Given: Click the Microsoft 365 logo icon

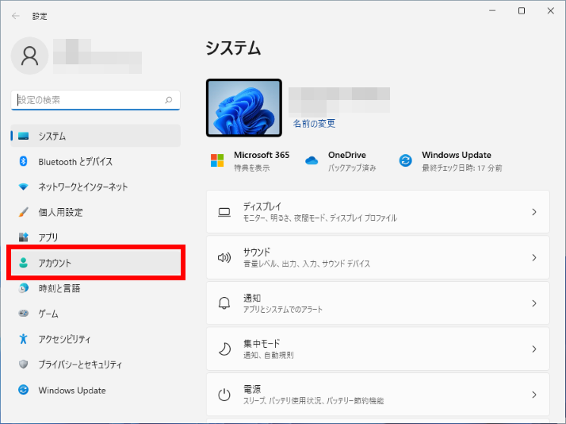Looking at the screenshot, I should coord(217,160).
